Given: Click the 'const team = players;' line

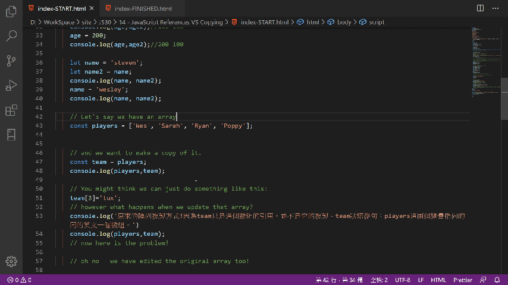Looking at the screenshot, I should [108, 161].
